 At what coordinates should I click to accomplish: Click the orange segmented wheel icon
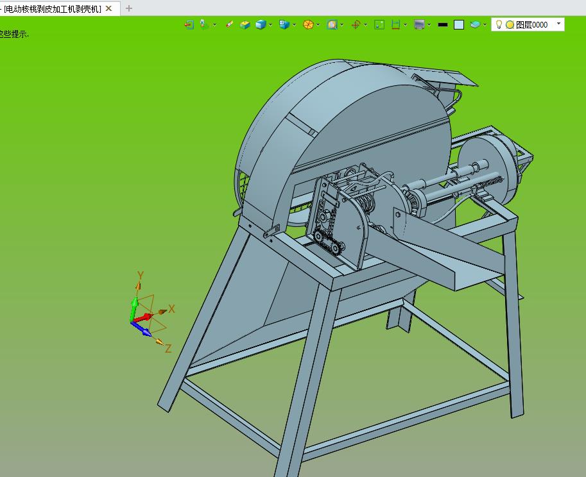click(308, 24)
